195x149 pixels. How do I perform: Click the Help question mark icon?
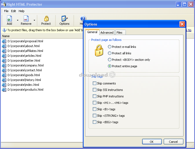[83, 19]
